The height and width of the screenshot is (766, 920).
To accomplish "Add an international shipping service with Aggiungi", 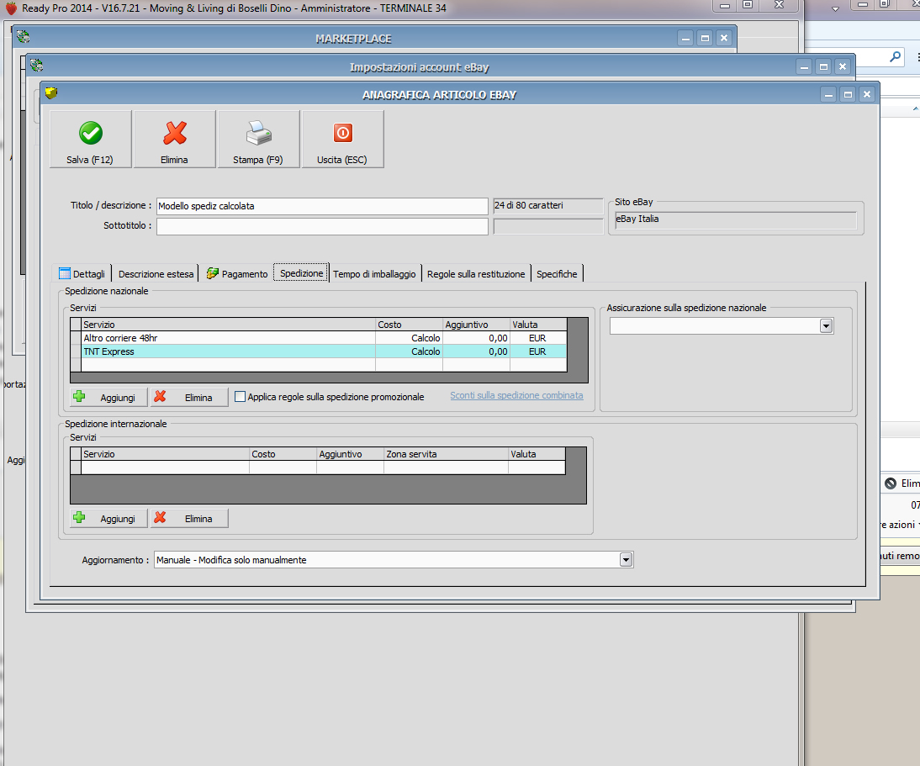I will [108, 519].
